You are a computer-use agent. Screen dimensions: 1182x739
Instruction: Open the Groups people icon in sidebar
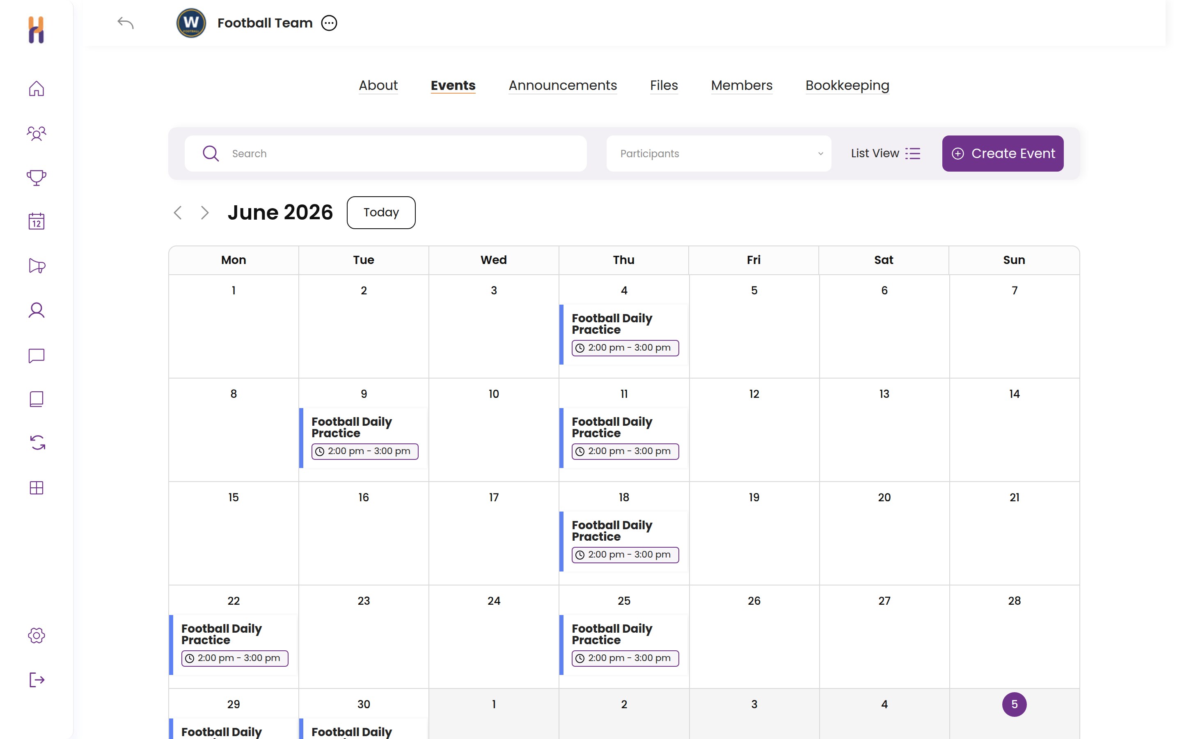coord(36,133)
